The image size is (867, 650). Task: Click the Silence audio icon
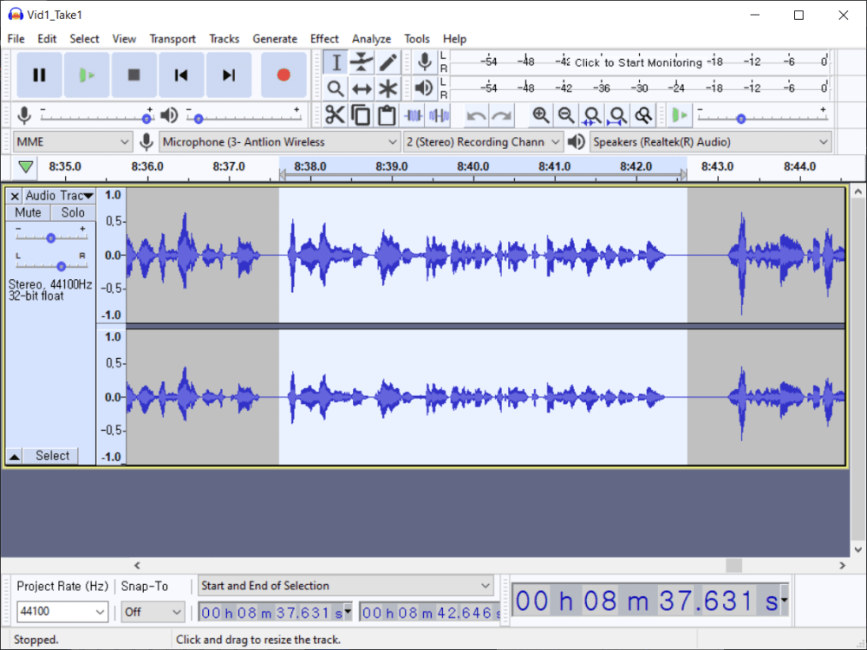point(439,115)
